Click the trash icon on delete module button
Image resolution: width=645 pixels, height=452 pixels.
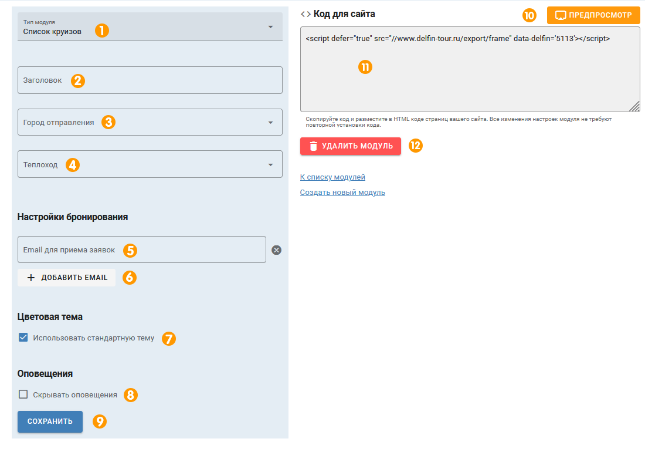tap(313, 146)
